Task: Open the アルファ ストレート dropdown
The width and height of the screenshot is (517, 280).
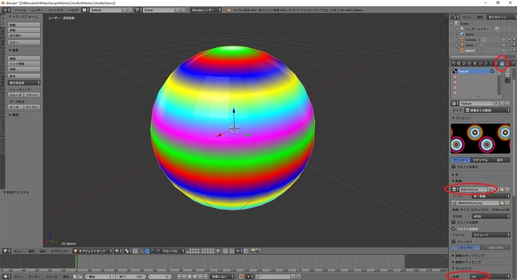Action: [491, 235]
